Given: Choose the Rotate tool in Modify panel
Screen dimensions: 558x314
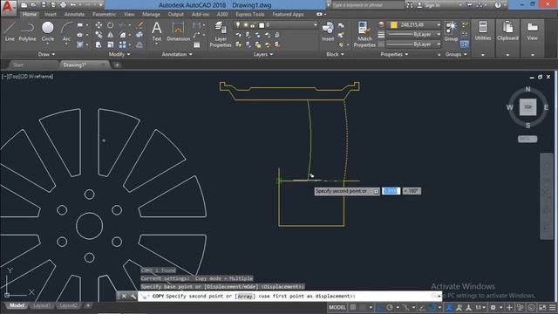Looking at the screenshot, I should pyautogui.click(x=111, y=25).
